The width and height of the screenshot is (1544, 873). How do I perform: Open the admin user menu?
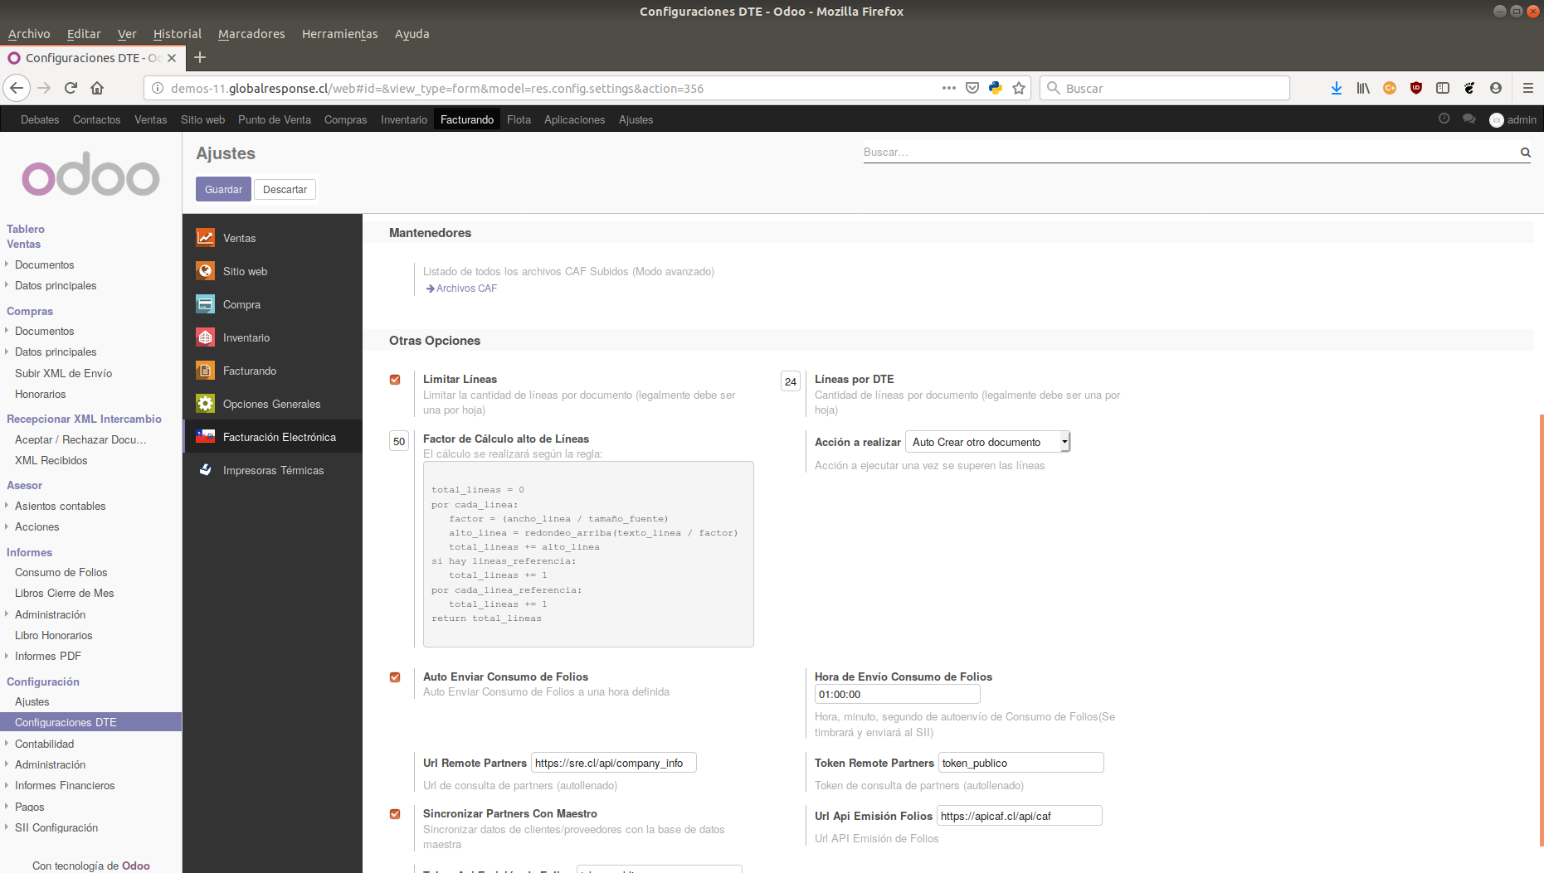[x=1512, y=119]
